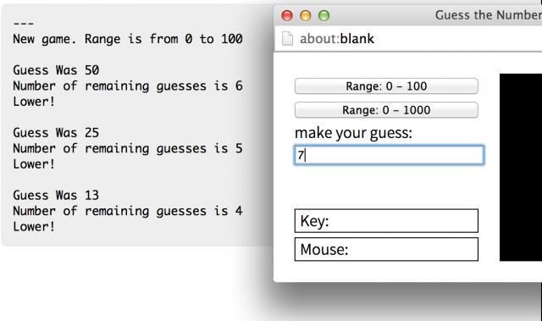
Task: Close the Guess the Number window
Action: (287, 15)
